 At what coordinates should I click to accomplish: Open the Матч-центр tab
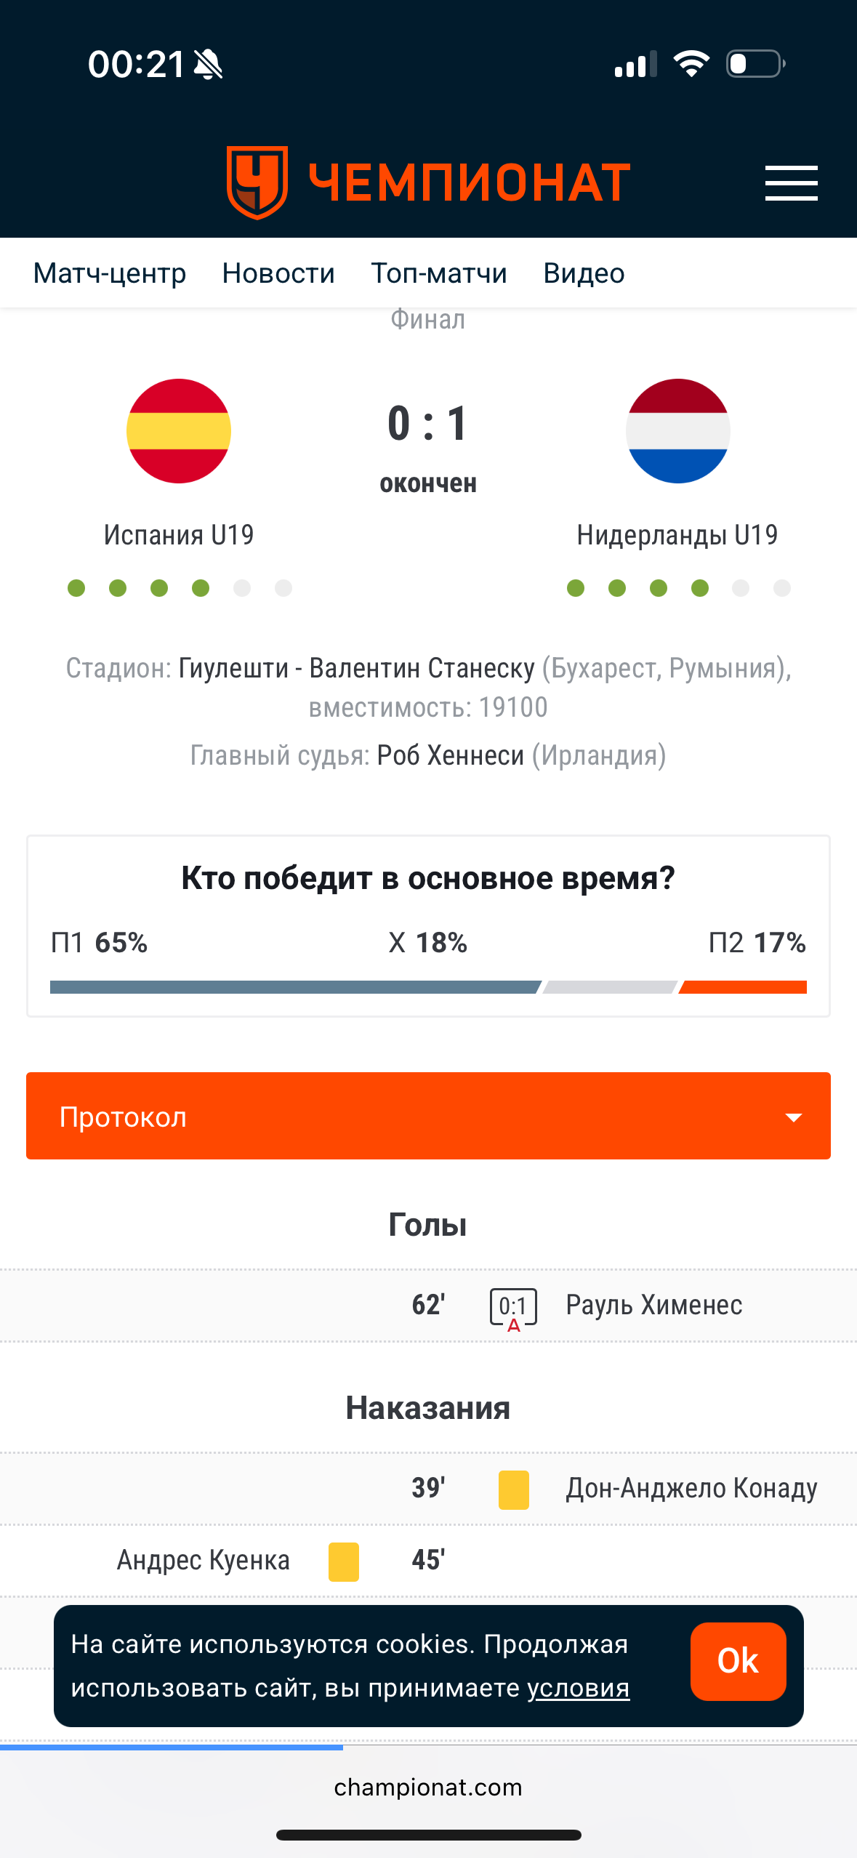110,273
